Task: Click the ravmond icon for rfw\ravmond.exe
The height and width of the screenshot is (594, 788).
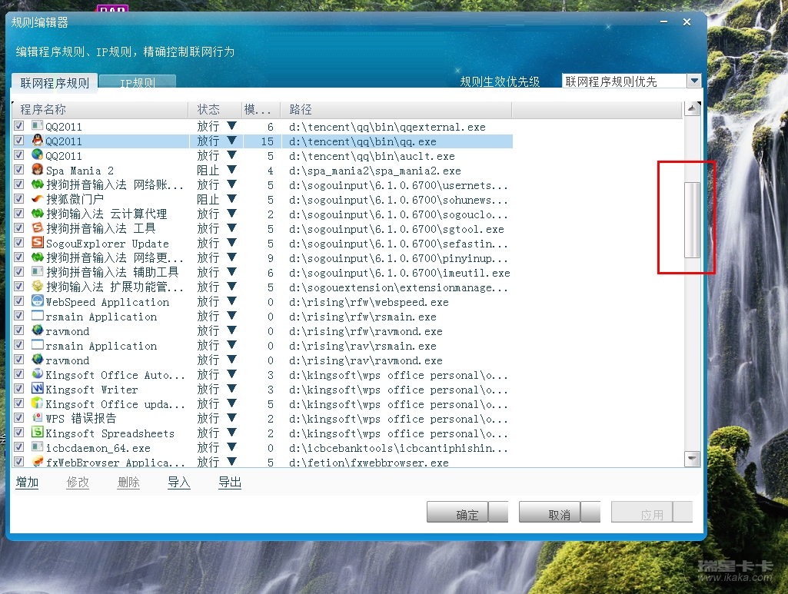Action: (37, 330)
